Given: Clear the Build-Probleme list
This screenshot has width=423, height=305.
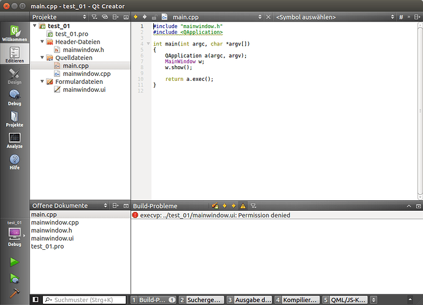Looking at the screenshot, I should coord(215,206).
